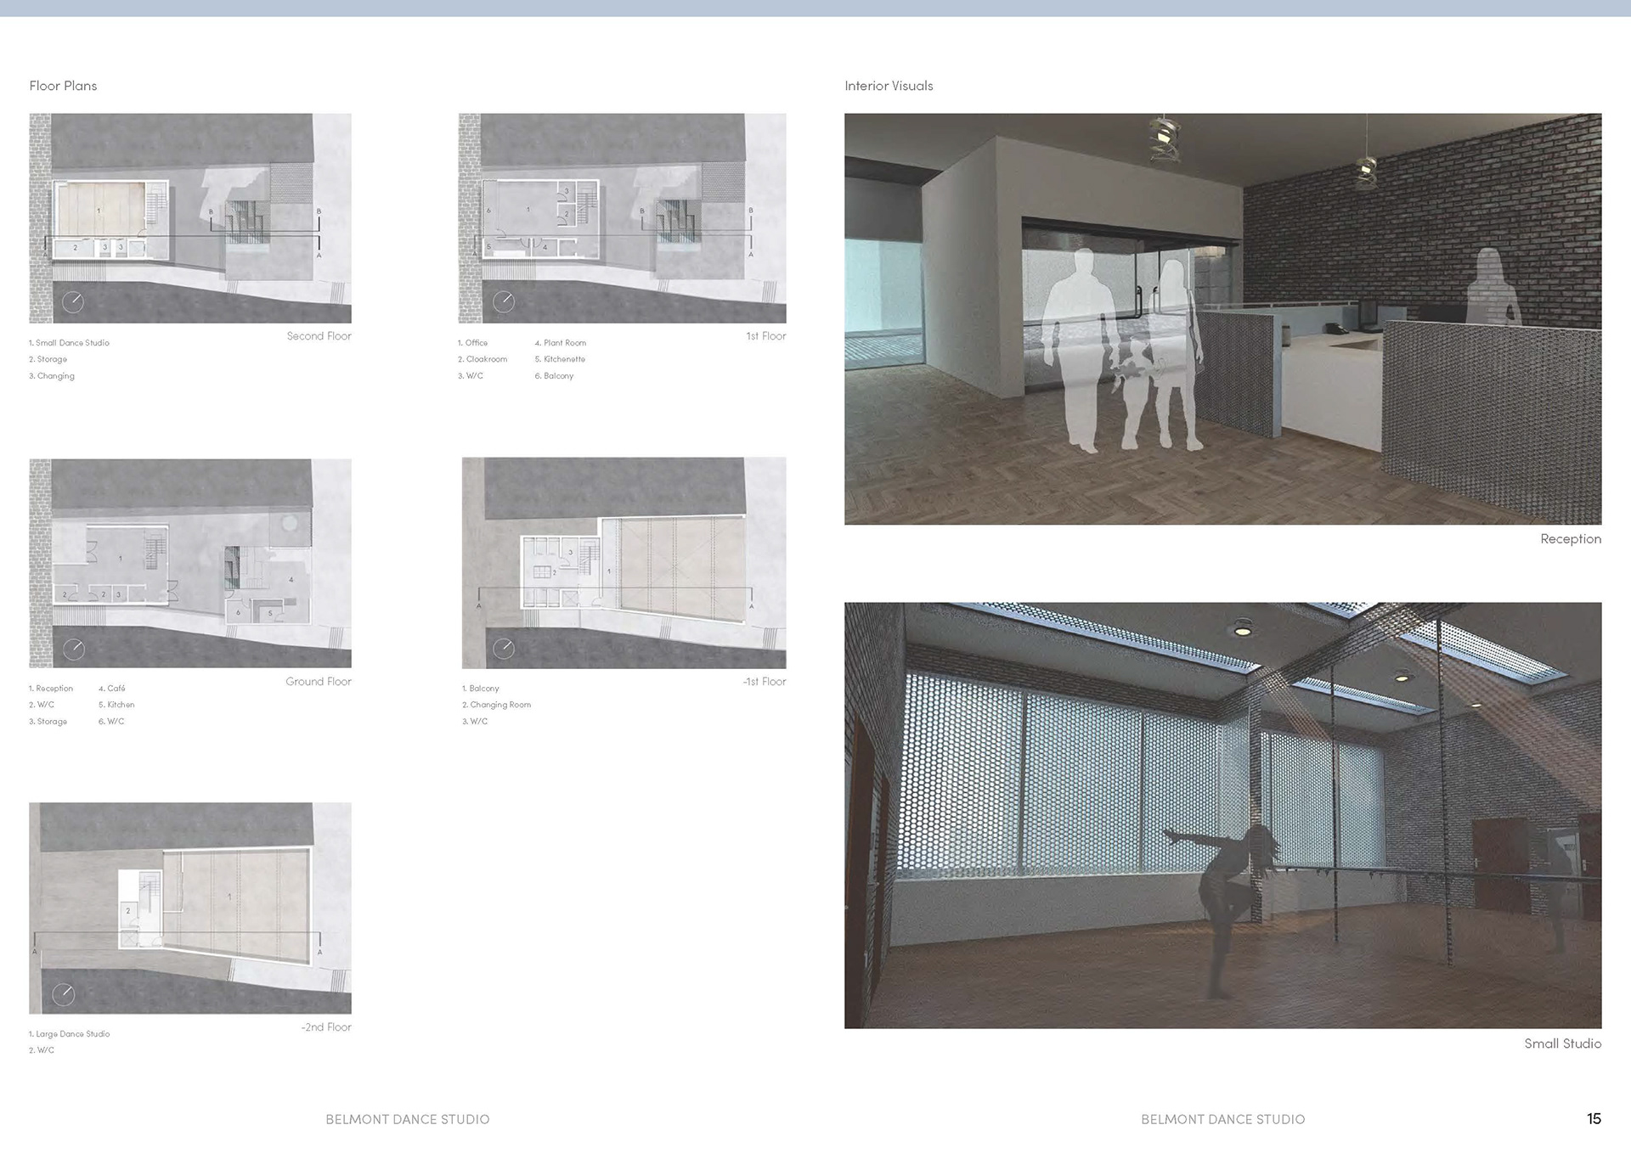The image size is (1631, 1153).
Task: Click the north arrow on -2nd Floor plan
Action: coord(64,994)
